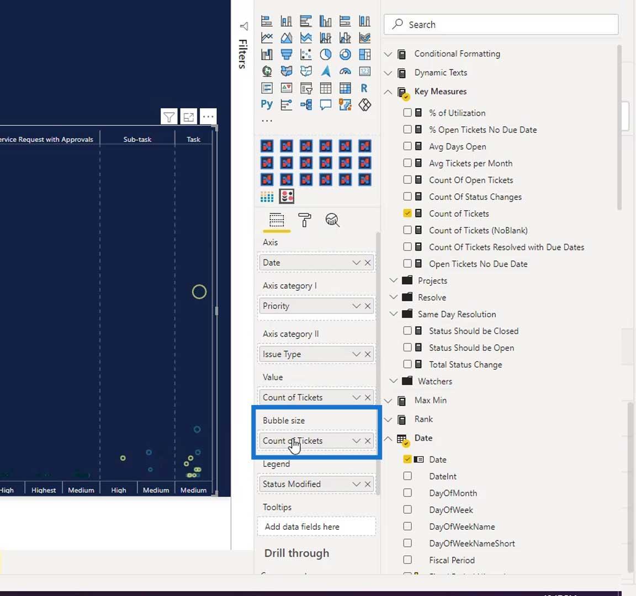The width and height of the screenshot is (636, 596).
Task: Check % Open Tickets No Due Date
Action: point(407,129)
